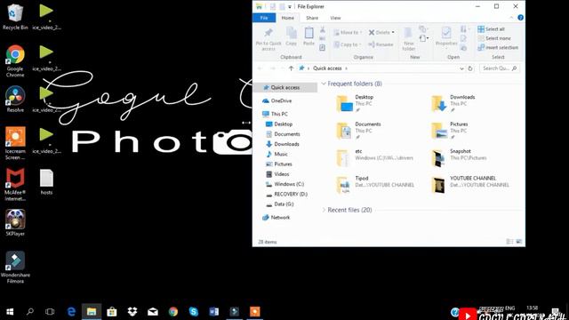The height and width of the screenshot is (320, 569).
Task: Switch to details view button
Action: [509, 242]
